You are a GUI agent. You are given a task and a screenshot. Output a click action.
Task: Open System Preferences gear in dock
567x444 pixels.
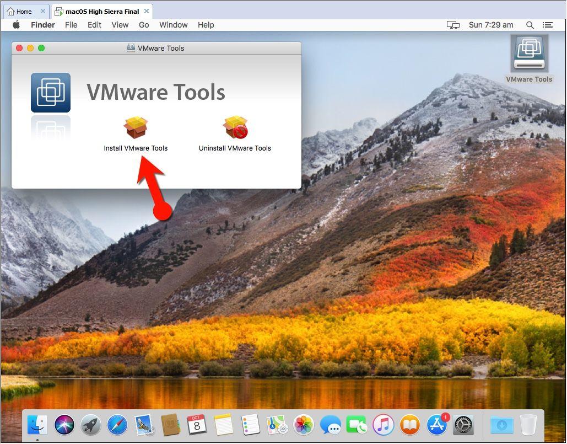(463, 425)
